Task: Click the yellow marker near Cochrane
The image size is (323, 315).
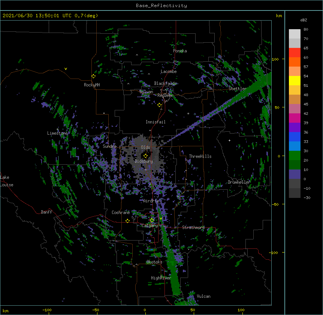Action: (x=127, y=221)
